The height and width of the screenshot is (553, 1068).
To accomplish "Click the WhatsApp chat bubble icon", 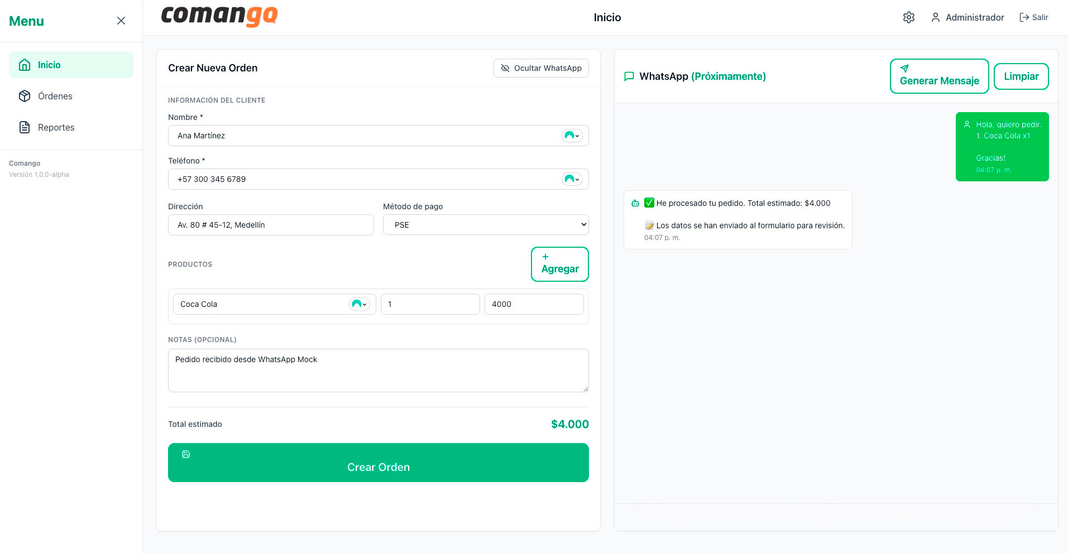I will coord(629,76).
